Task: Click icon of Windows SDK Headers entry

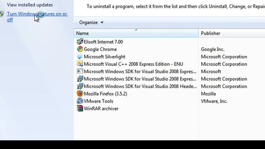Action: point(80,86)
